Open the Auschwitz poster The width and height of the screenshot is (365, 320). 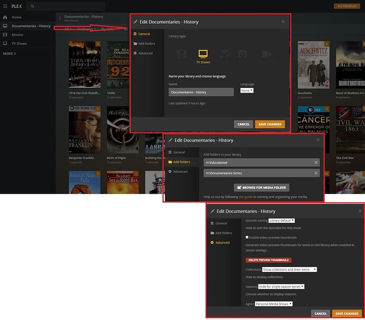point(314,65)
